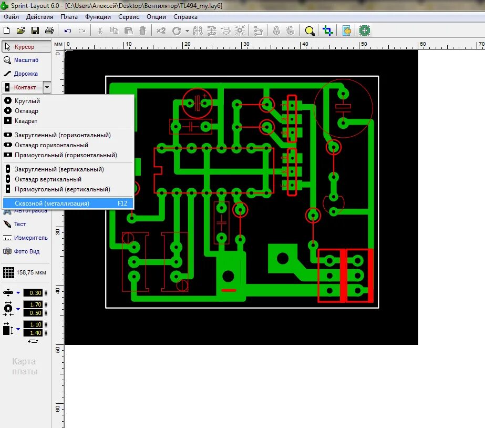Choose Октаэдр вертикальный pad
This screenshot has height=428, width=485.
[68, 179]
